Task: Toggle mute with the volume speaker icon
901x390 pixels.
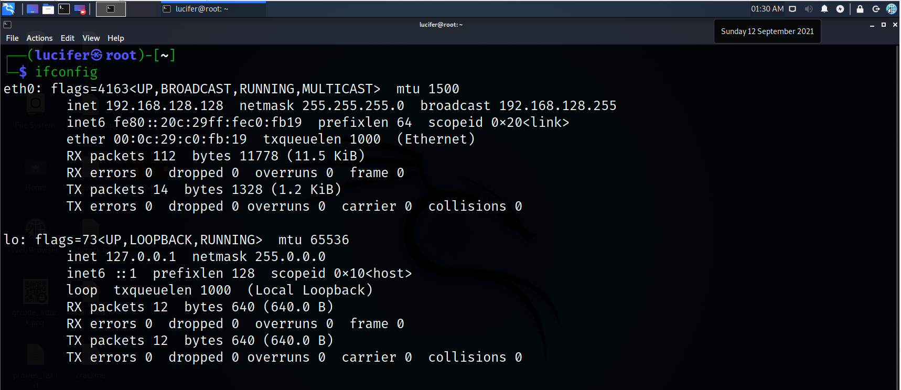Action: coord(809,9)
